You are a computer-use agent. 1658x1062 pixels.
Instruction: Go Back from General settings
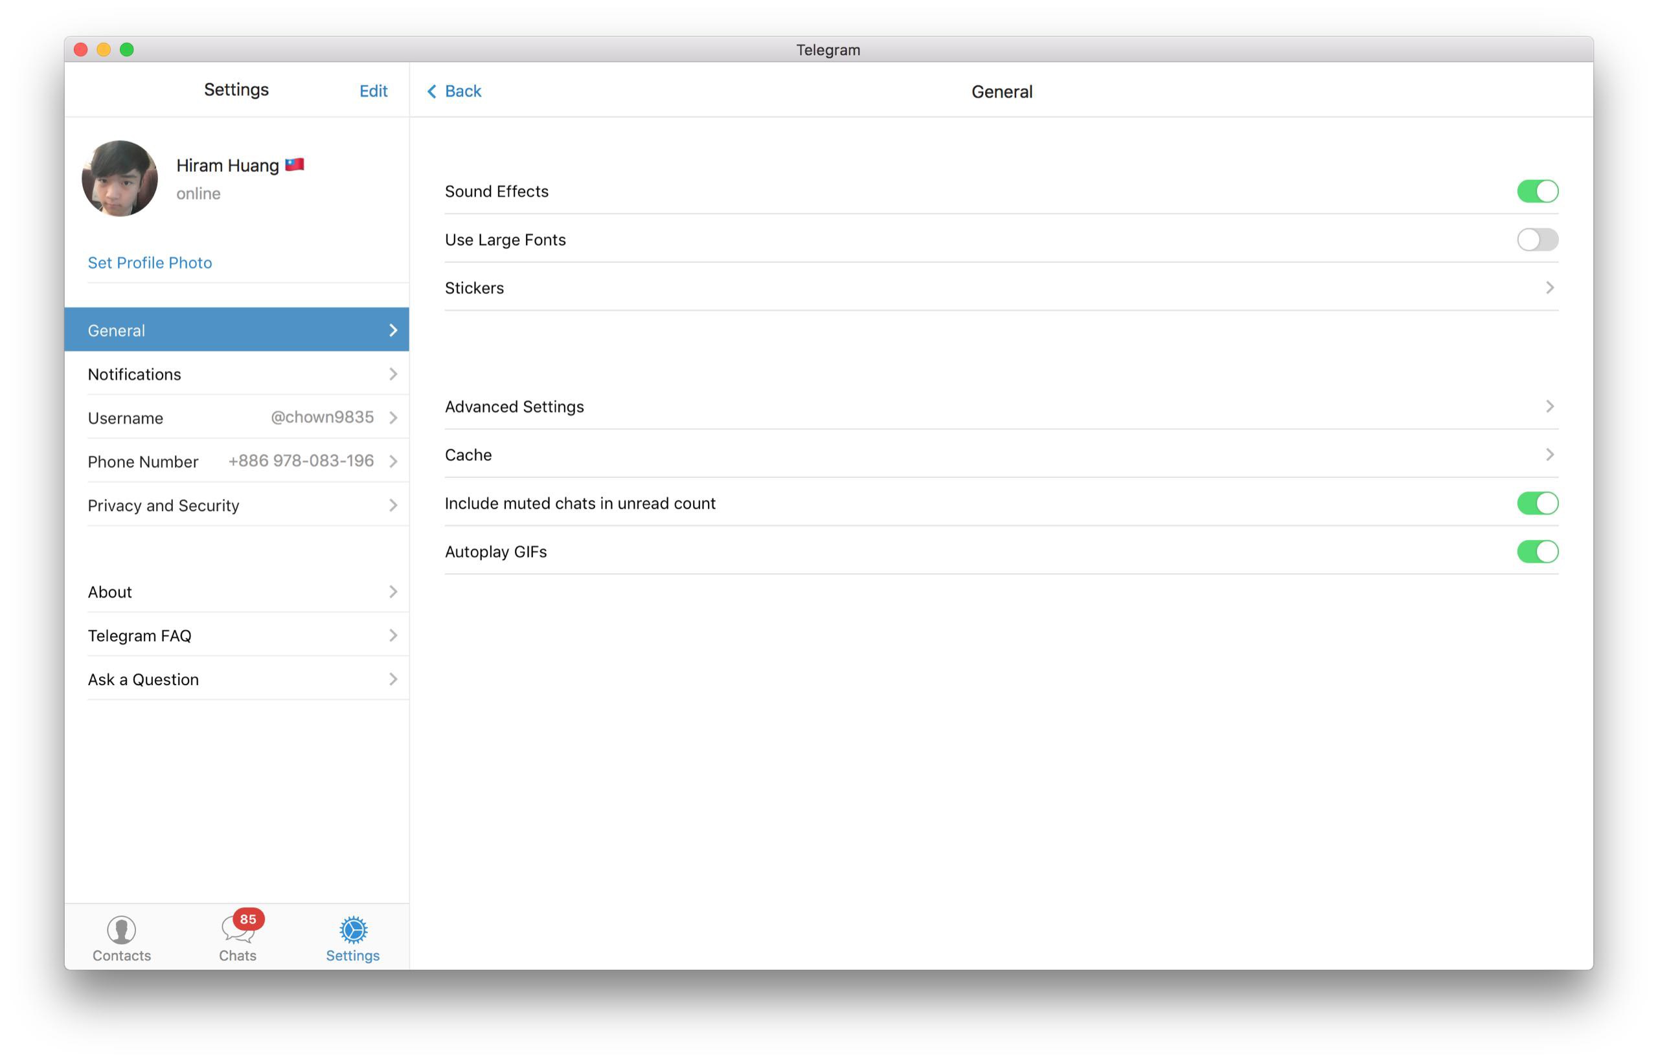pos(454,91)
